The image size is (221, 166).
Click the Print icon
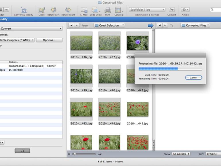[108, 10]
